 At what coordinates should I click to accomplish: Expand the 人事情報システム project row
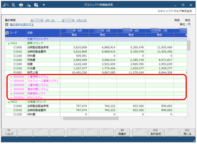(x=11, y=77)
